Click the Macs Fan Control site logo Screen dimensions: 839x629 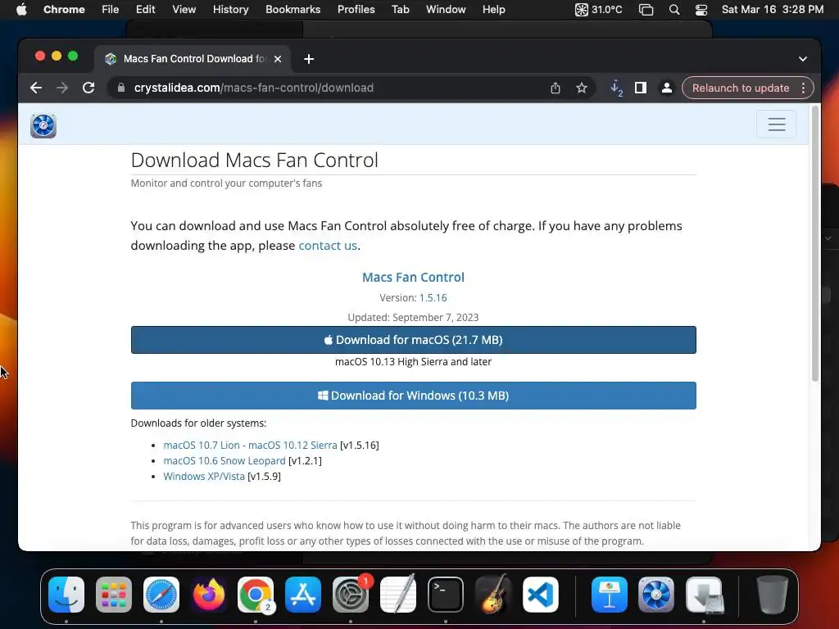43,125
